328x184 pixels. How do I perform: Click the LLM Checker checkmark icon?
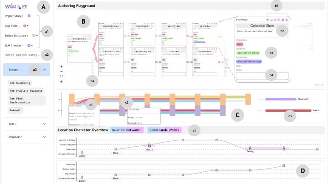tap(29, 45)
